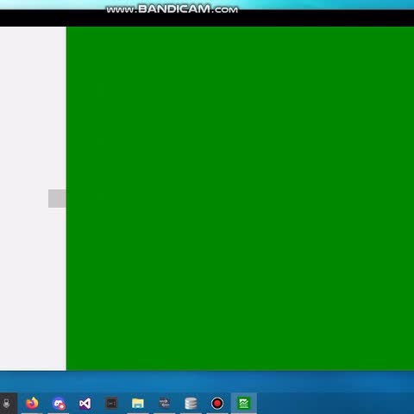Select the green chart app taskbar icon
The height and width of the screenshot is (414, 414).
tap(244, 404)
